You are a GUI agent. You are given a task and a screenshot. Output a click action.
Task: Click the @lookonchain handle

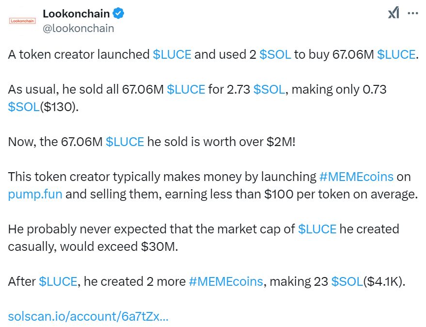point(79,28)
